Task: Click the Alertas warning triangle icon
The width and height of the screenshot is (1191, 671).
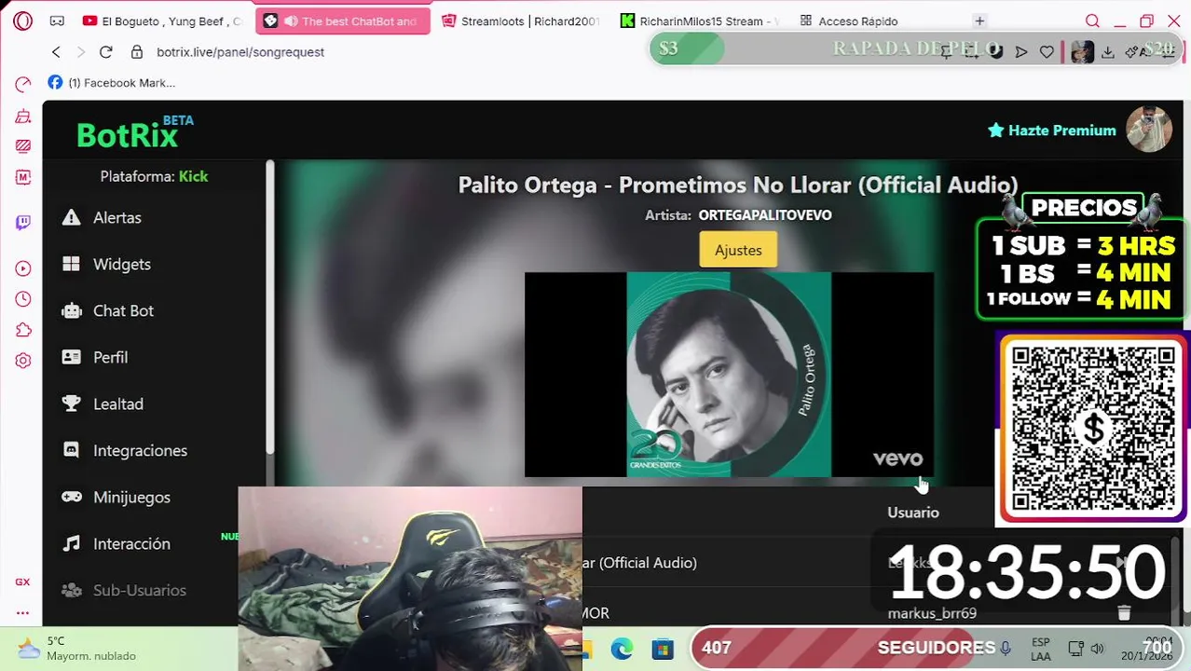Action: [x=71, y=217]
